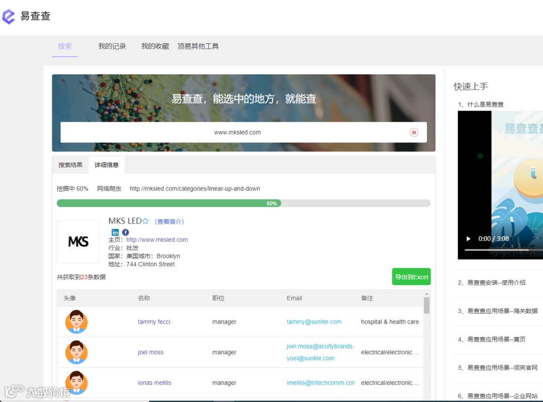This screenshot has height=402, width=543.
Task: Open 顶易其他工具 menu item
Action: [x=198, y=46]
